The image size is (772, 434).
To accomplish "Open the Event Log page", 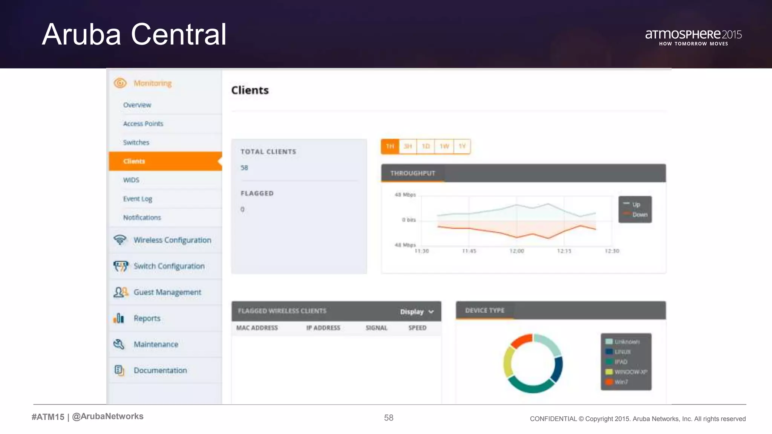I will coord(138,199).
